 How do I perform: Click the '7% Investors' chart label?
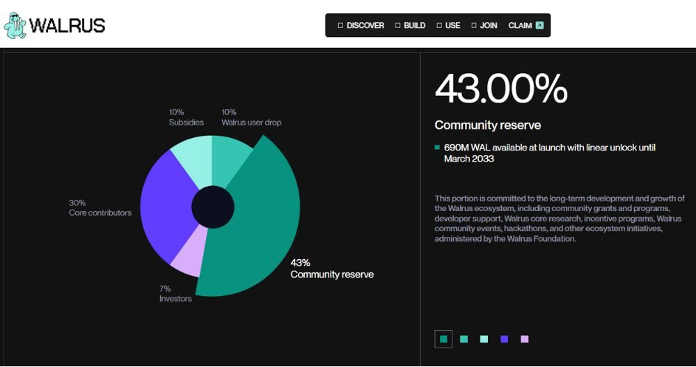click(x=176, y=294)
